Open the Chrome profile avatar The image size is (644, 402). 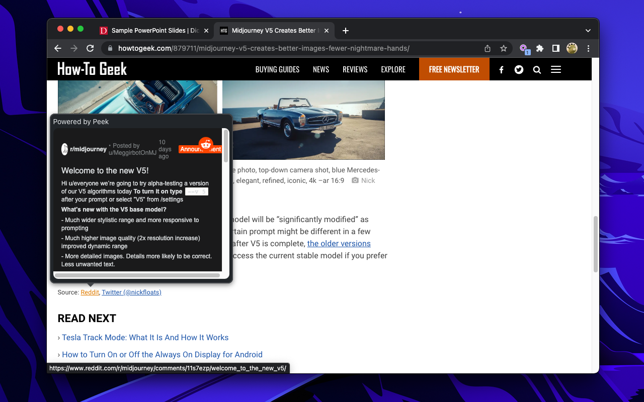pyautogui.click(x=572, y=48)
